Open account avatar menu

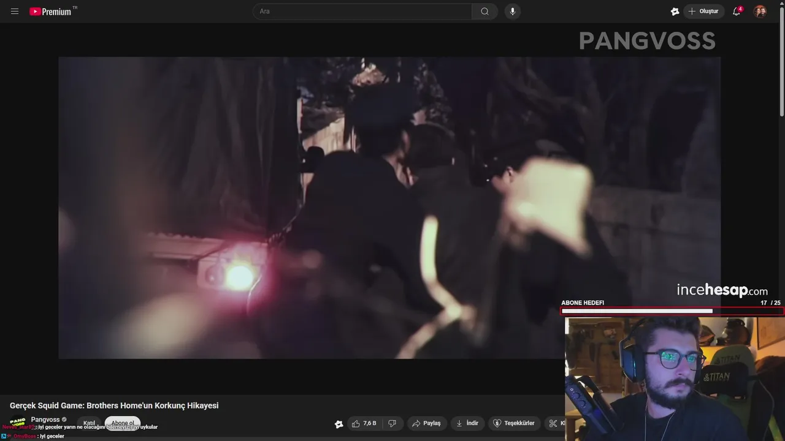tap(760, 11)
